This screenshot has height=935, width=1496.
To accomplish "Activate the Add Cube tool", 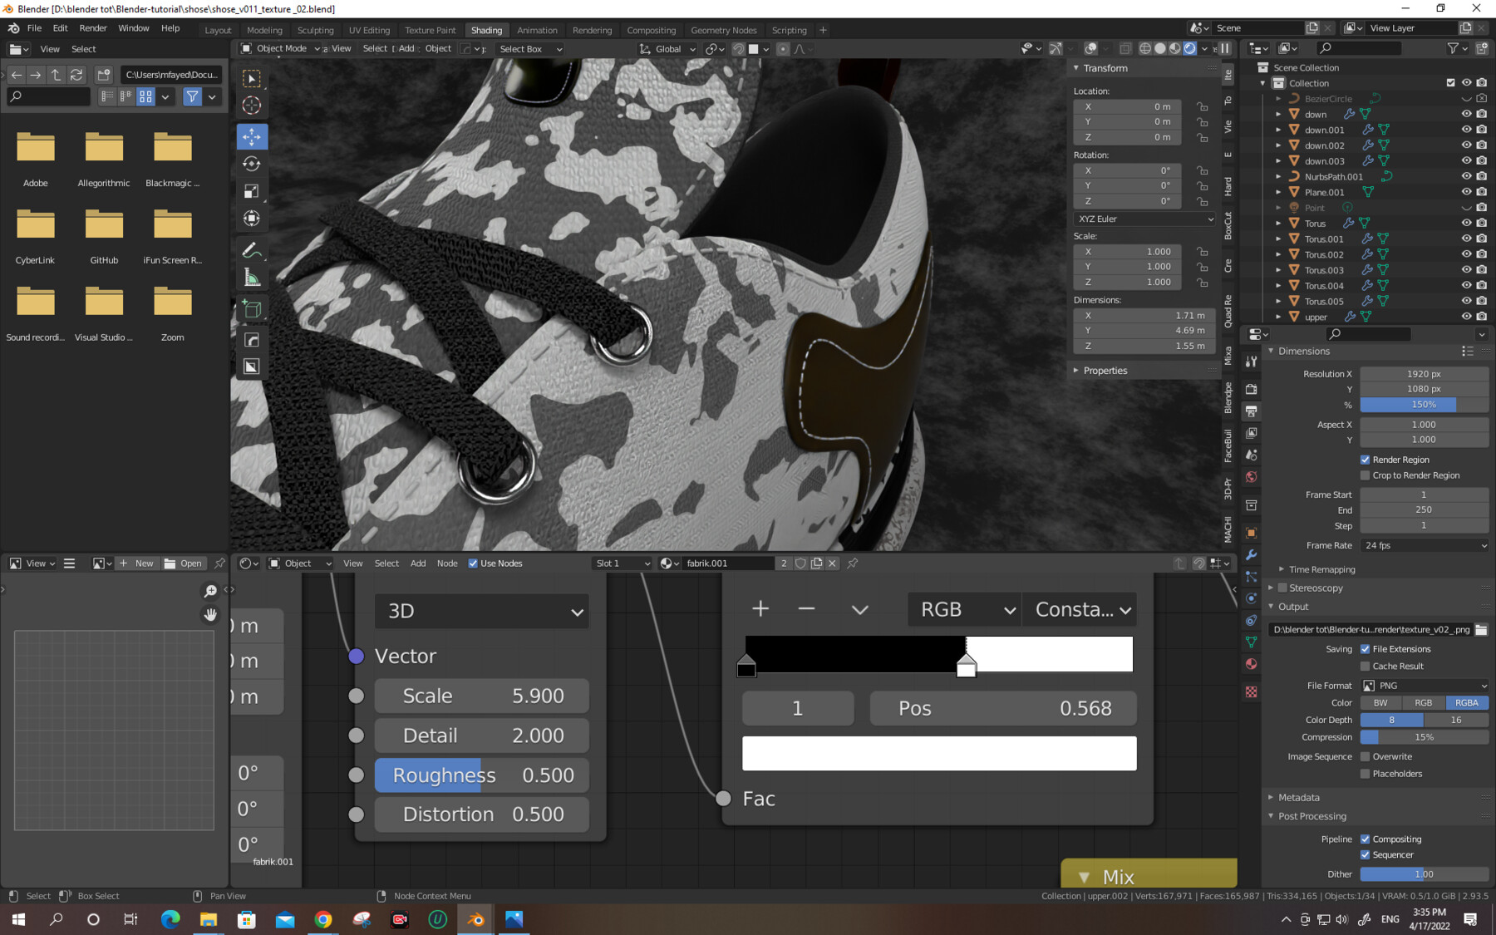I will [x=252, y=309].
